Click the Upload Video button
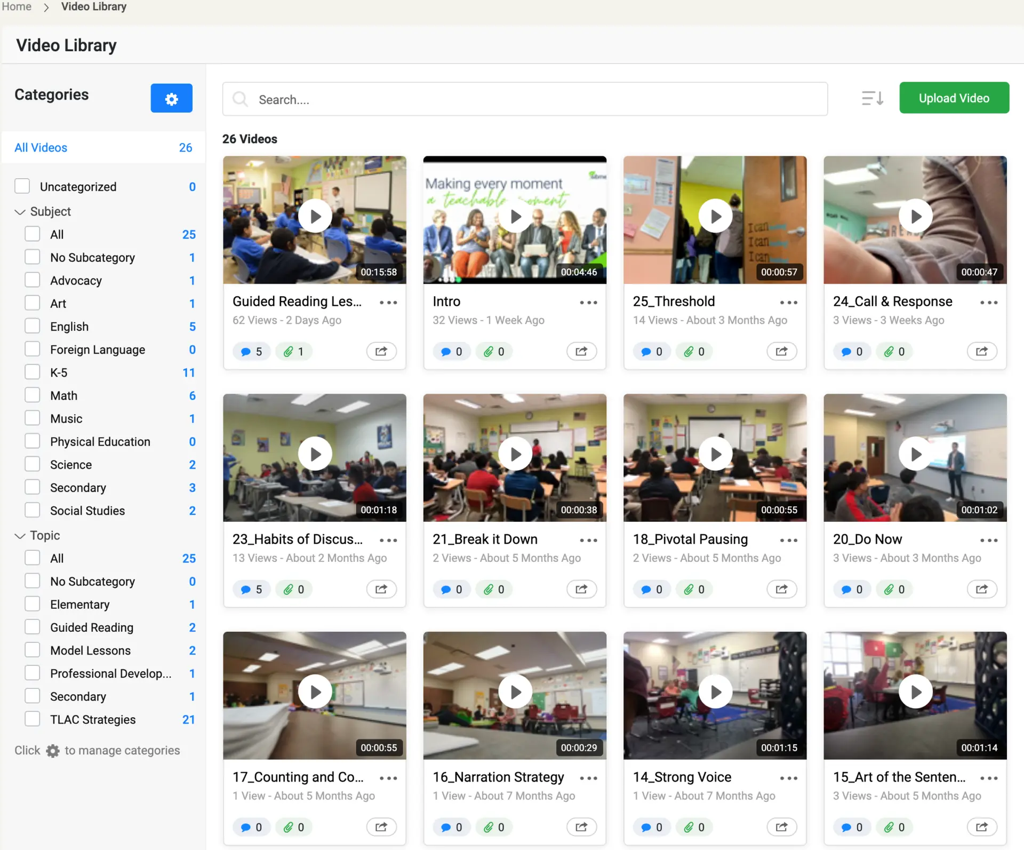Image resolution: width=1024 pixels, height=850 pixels. coord(954,98)
